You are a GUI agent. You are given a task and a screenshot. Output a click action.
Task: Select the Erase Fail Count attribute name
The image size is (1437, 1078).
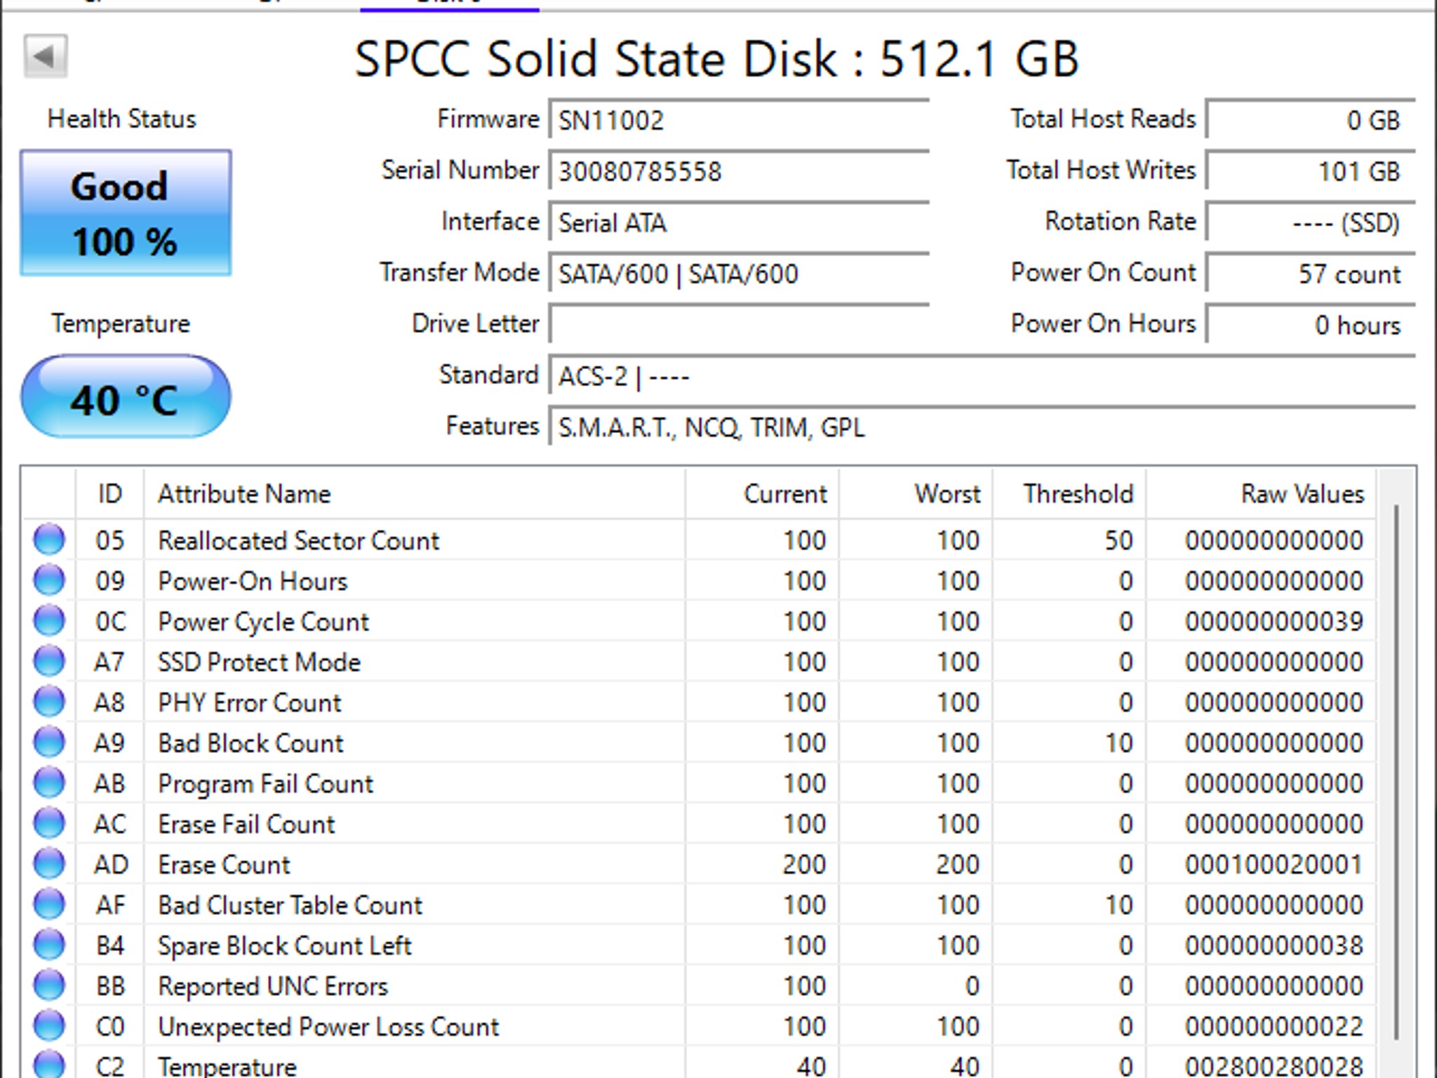click(246, 824)
